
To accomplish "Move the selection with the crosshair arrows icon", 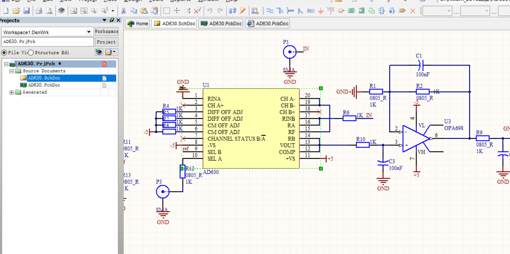I will pyautogui.click(x=177, y=11).
